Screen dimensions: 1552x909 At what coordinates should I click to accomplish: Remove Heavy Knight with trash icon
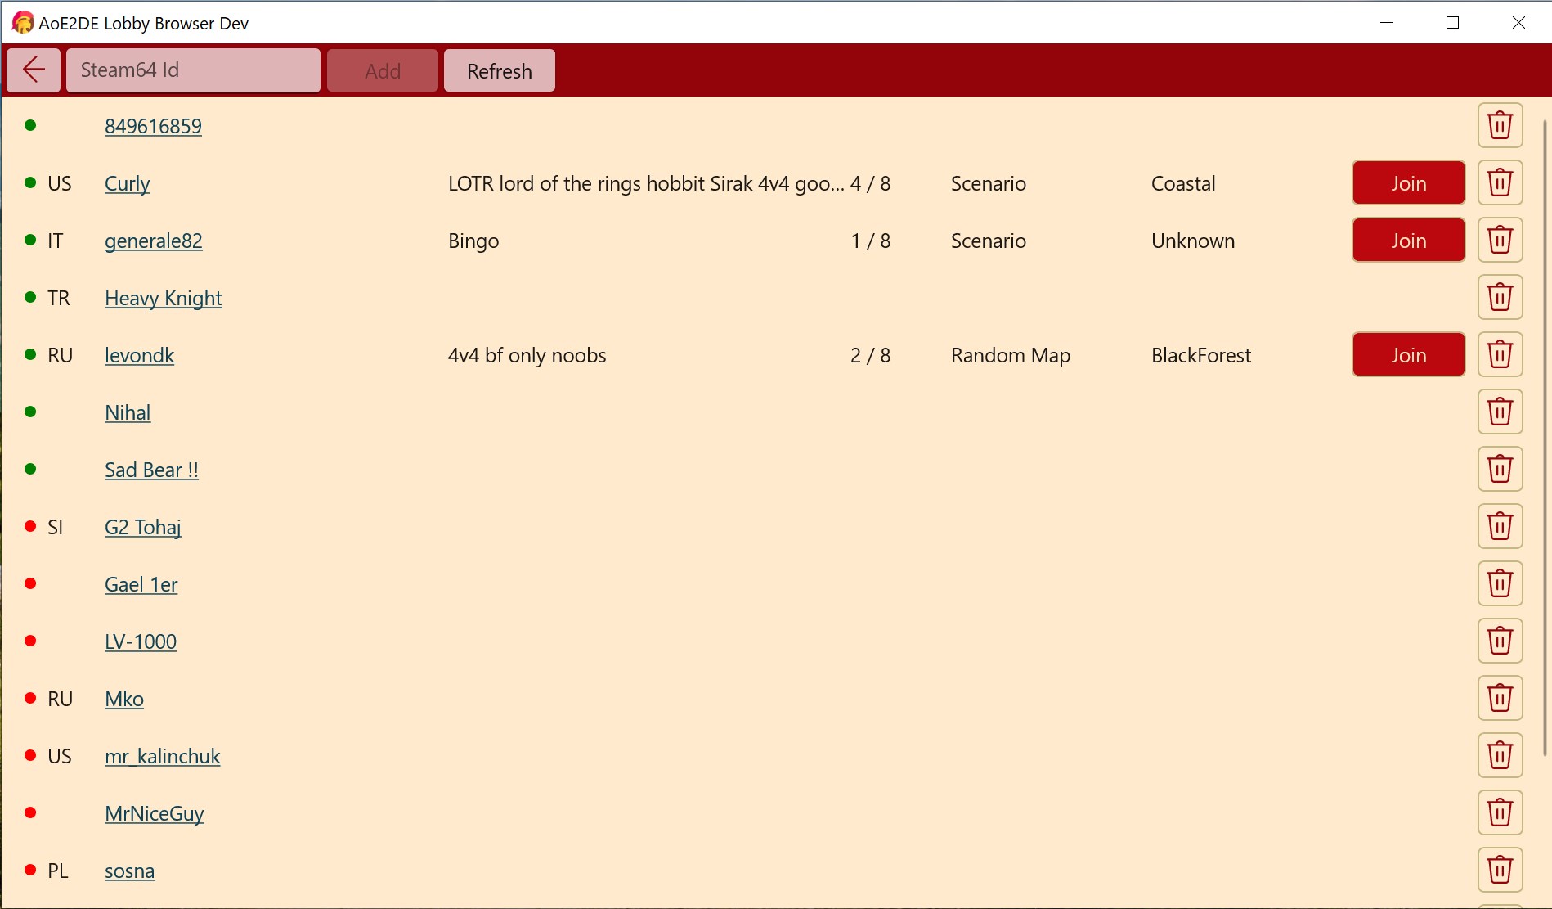(1500, 297)
